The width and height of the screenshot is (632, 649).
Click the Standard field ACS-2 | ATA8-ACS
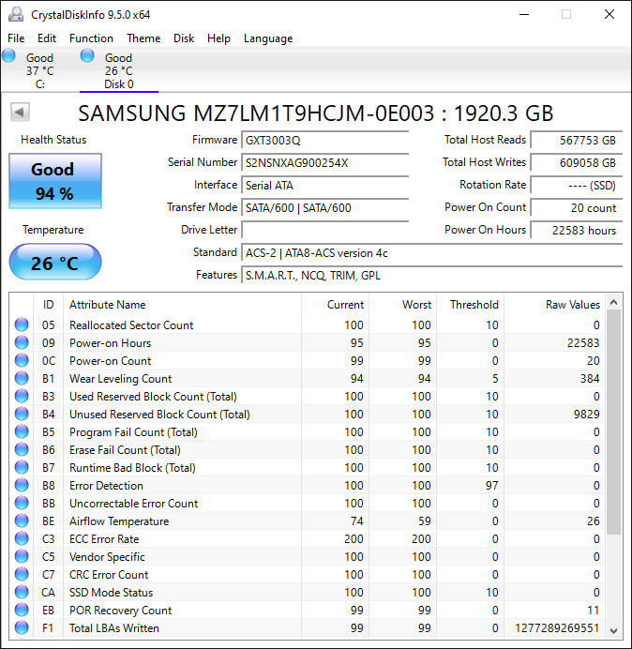pos(432,252)
